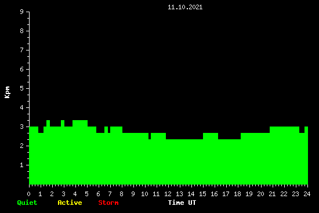Click hour 6 on the time axis
The image size is (319, 213).
(x=98, y=194)
